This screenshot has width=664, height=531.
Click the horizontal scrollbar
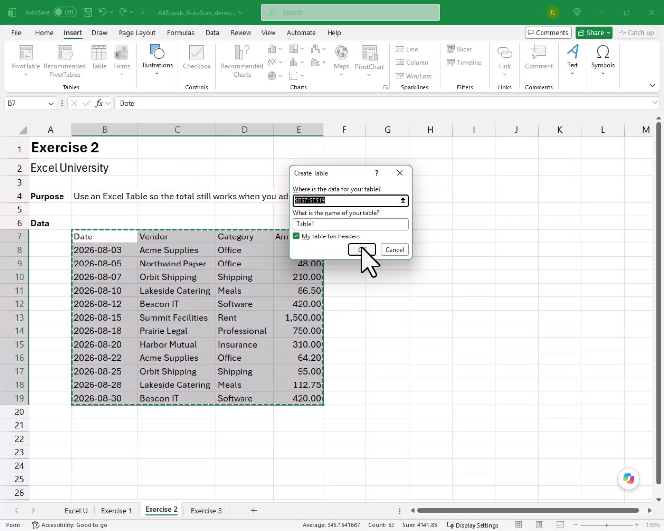pyautogui.click(x=527, y=510)
